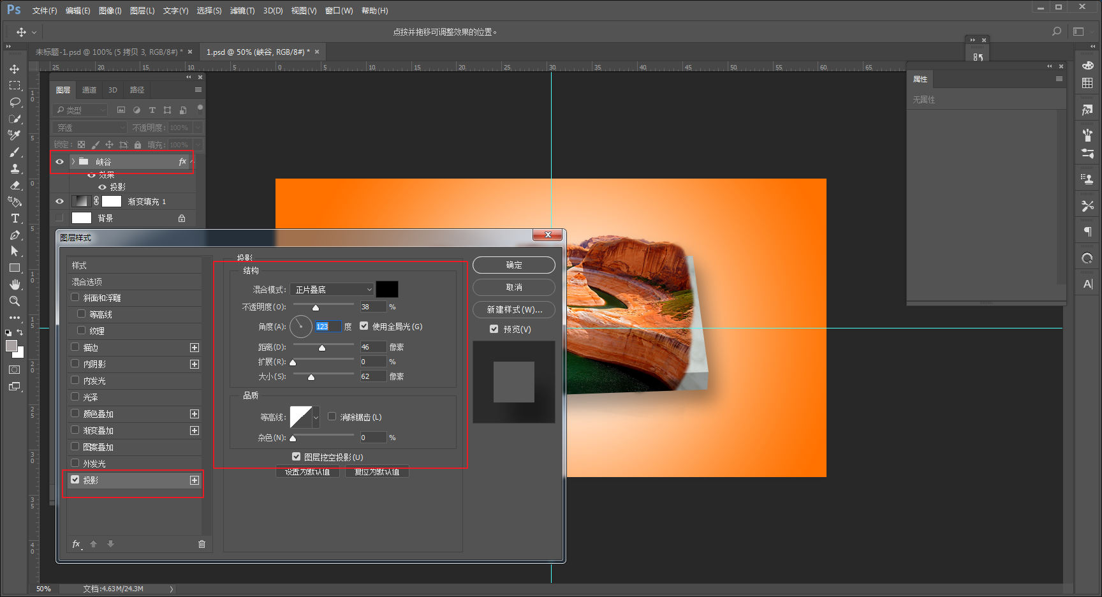The image size is (1102, 597).
Task: Enable the 内发光 checkbox
Action: [x=75, y=380]
